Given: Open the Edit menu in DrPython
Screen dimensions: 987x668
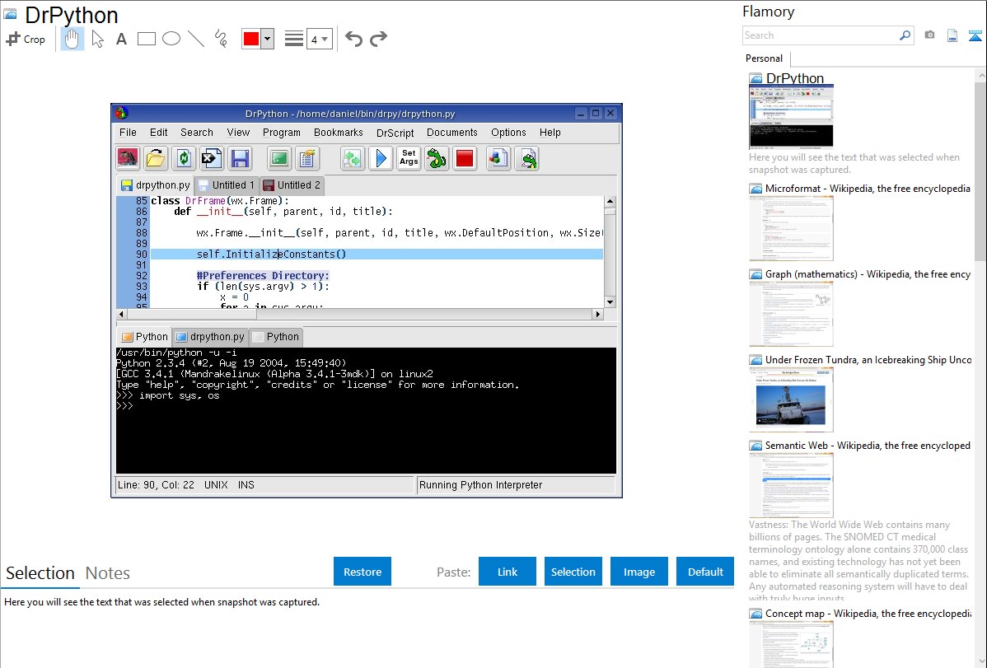Looking at the screenshot, I should [159, 133].
